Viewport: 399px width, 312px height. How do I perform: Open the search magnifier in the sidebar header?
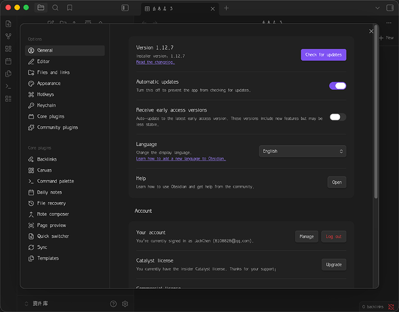tap(55, 7)
